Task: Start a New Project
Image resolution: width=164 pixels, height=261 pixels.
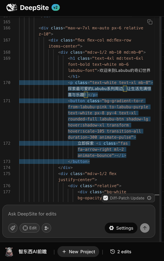Action: tap(78, 252)
